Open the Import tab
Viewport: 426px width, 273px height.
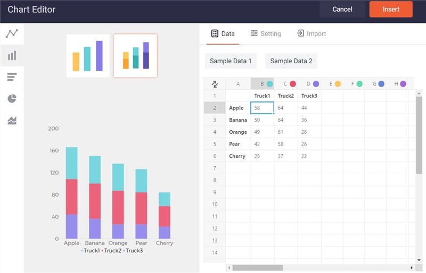pos(312,33)
